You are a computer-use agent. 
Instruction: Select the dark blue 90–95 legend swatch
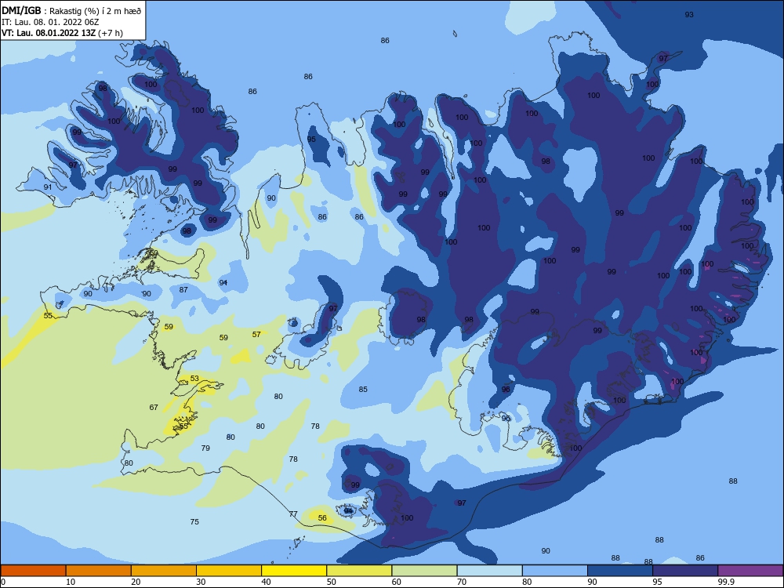click(620, 571)
